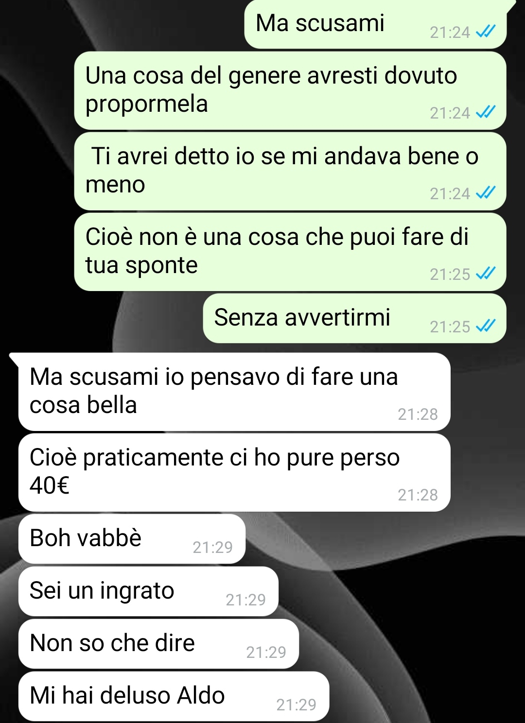Select the "Senza avvertirmi" message bubble

click(x=355, y=318)
